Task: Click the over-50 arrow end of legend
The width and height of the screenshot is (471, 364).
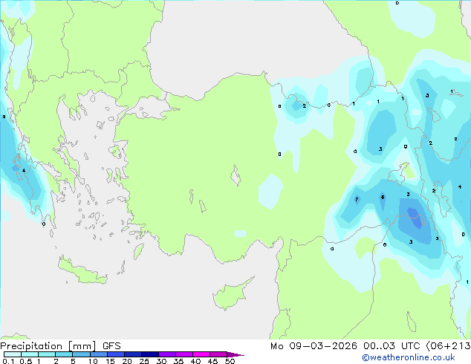Action: (235, 354)
